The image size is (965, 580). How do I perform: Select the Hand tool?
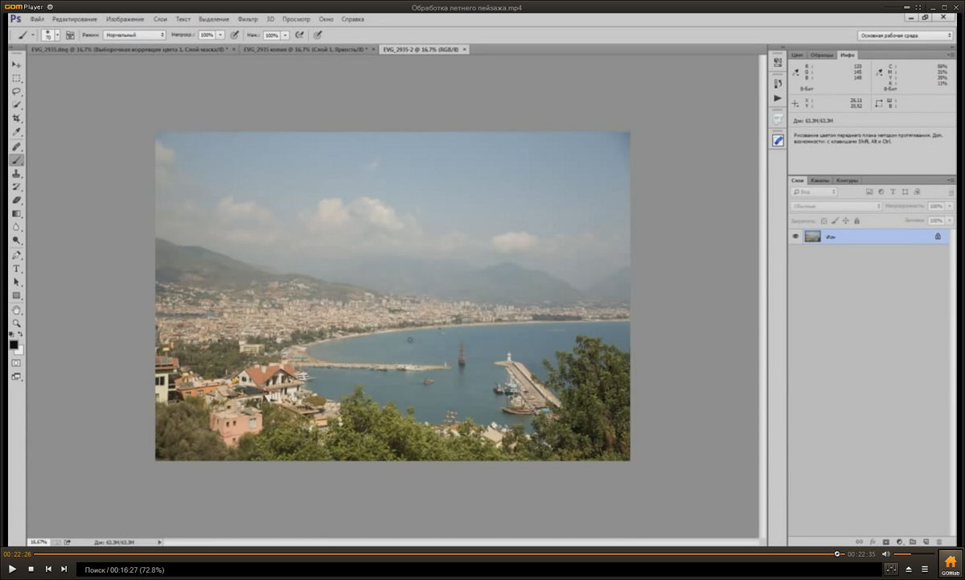pos(16,310)
